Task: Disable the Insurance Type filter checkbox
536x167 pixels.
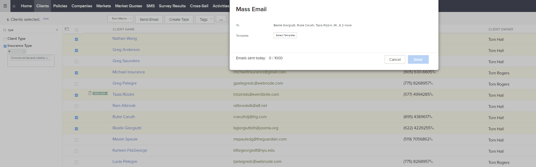Action: tap(5, 46)
